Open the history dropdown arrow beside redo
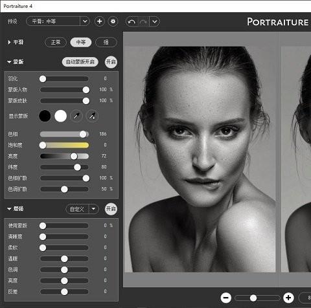 coord(155,21)
